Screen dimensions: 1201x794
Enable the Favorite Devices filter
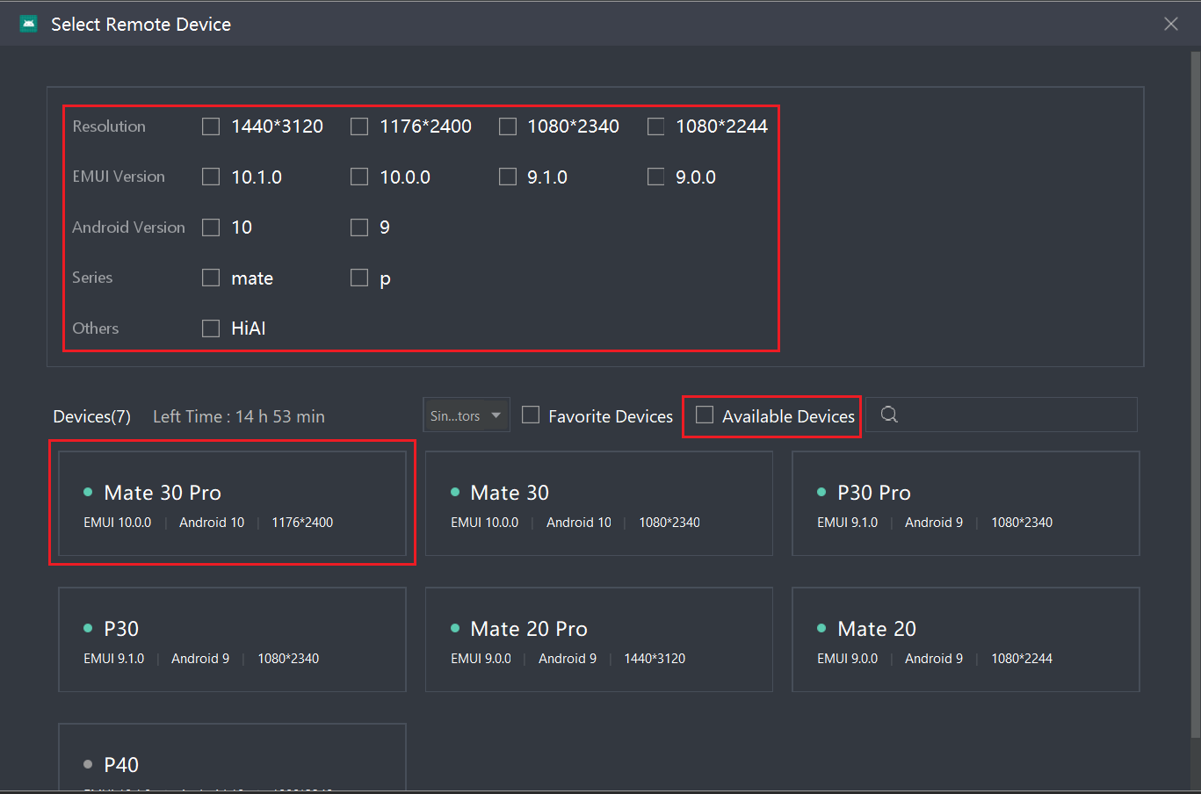click(x=531, y=415)
